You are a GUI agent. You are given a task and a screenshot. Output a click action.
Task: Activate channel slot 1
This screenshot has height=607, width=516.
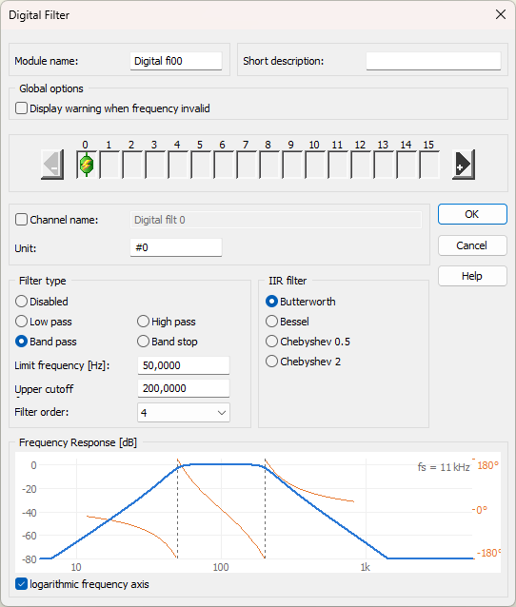(x=109, y=165)
